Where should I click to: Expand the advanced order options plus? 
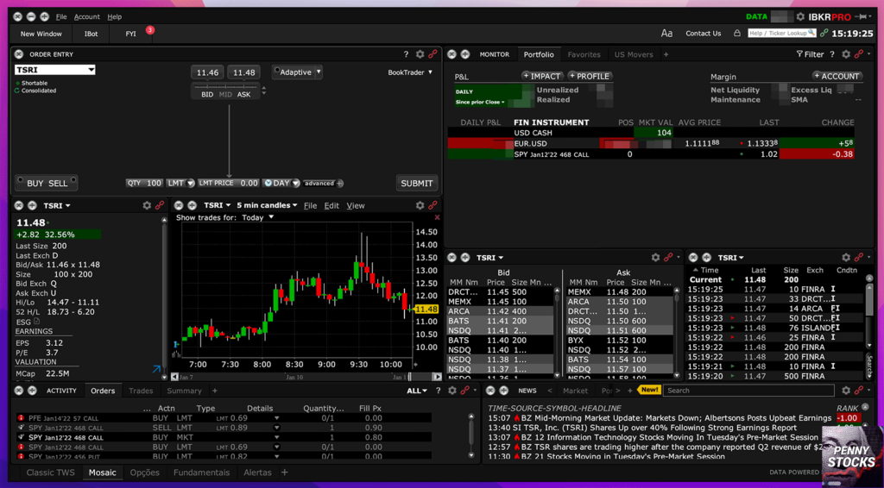339,183
